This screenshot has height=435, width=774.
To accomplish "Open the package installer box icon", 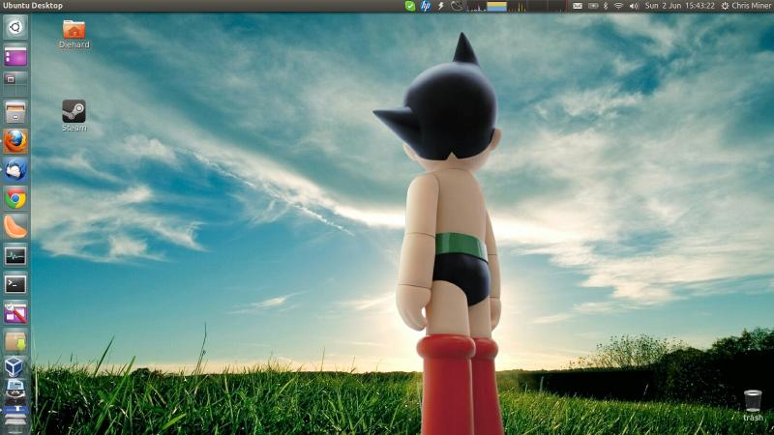I will pos(15,341).
